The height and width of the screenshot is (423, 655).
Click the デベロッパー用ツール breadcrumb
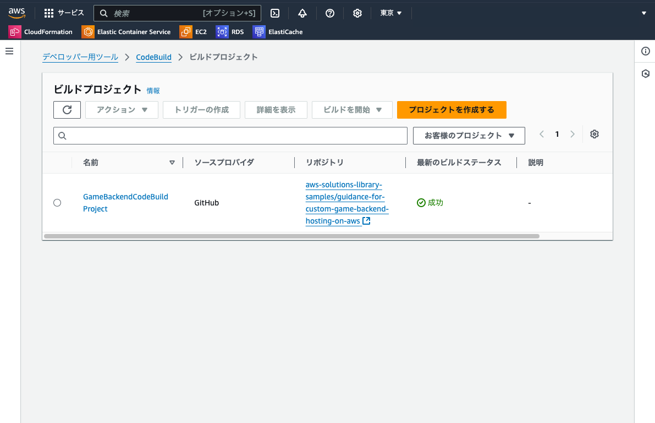[80, 57]
